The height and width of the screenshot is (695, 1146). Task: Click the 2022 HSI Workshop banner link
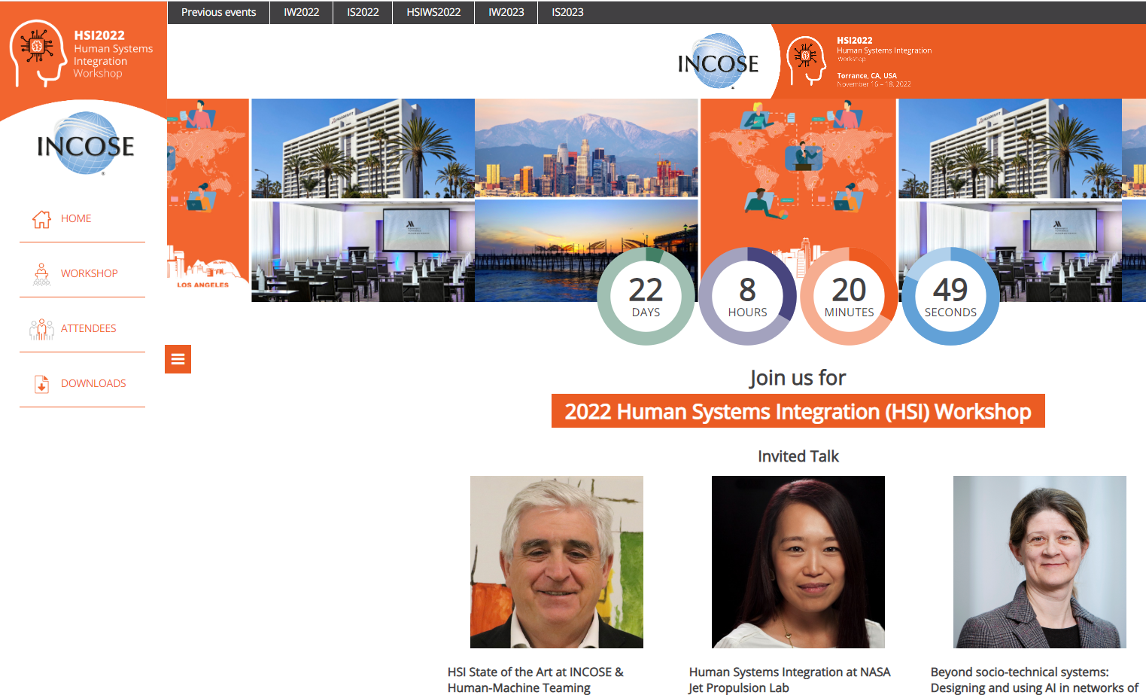[798, 411]
